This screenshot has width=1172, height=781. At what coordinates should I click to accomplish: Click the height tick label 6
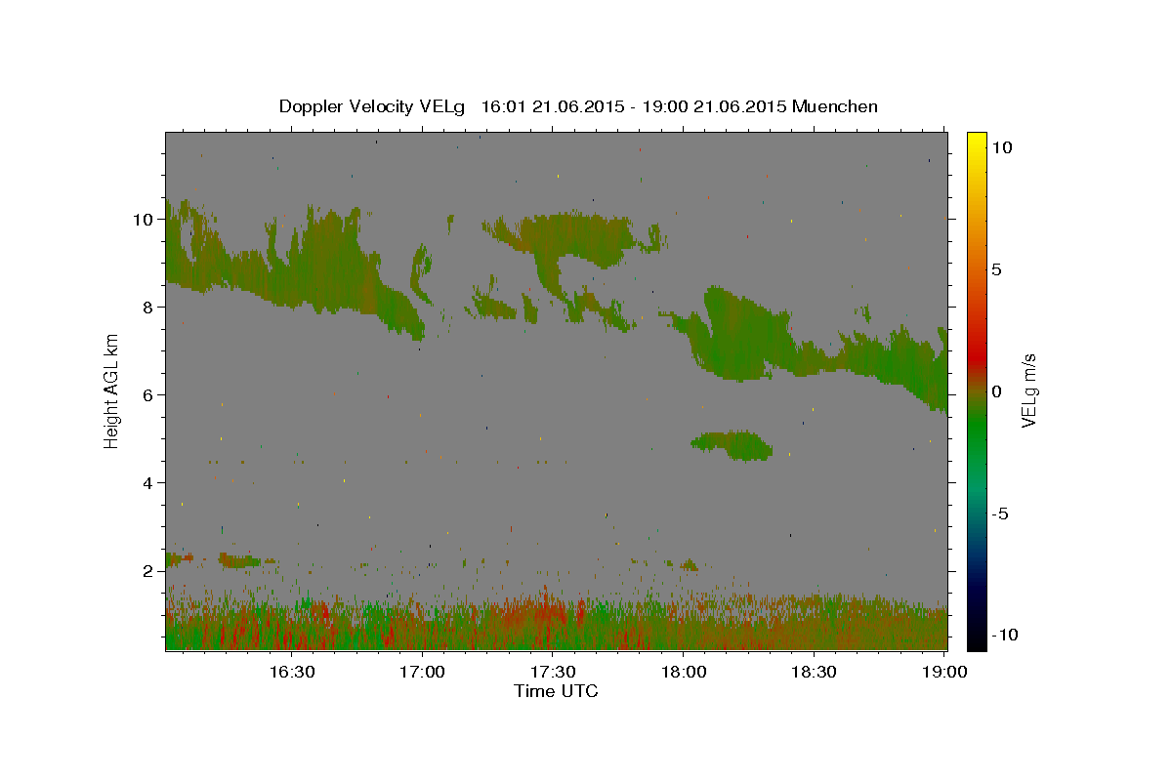coord(149,394)
